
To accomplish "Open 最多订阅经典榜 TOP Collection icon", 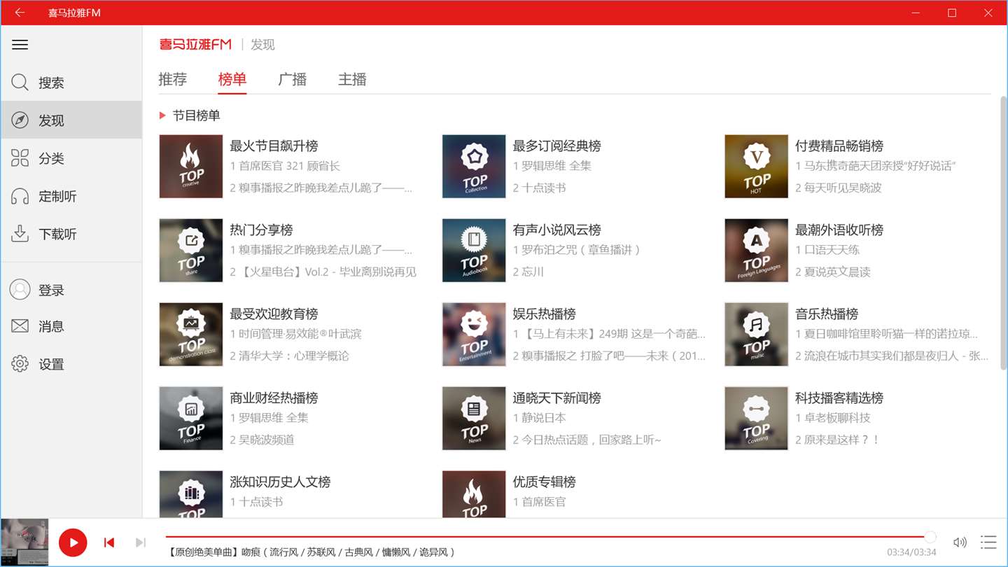I will 474,167.
